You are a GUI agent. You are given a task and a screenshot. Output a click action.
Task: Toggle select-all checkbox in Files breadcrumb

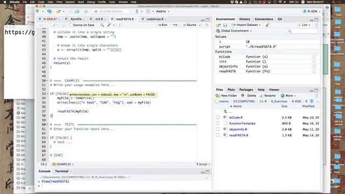[217, 101]
